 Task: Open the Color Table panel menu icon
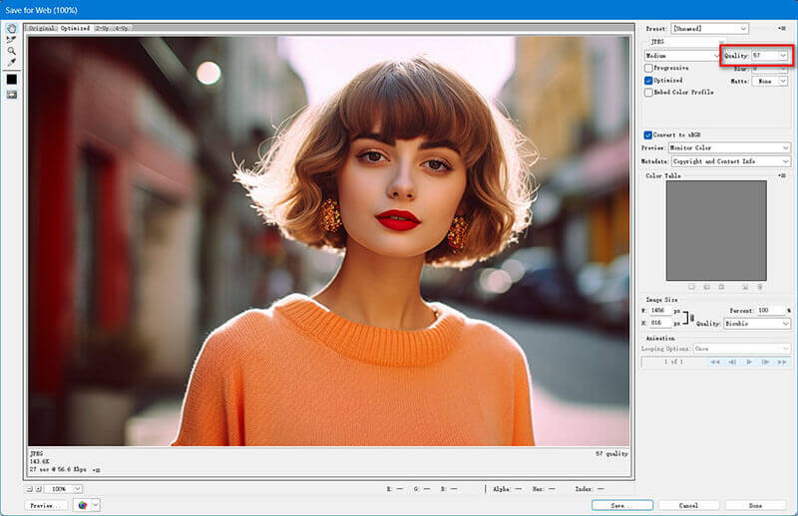[x=781, y=175]
